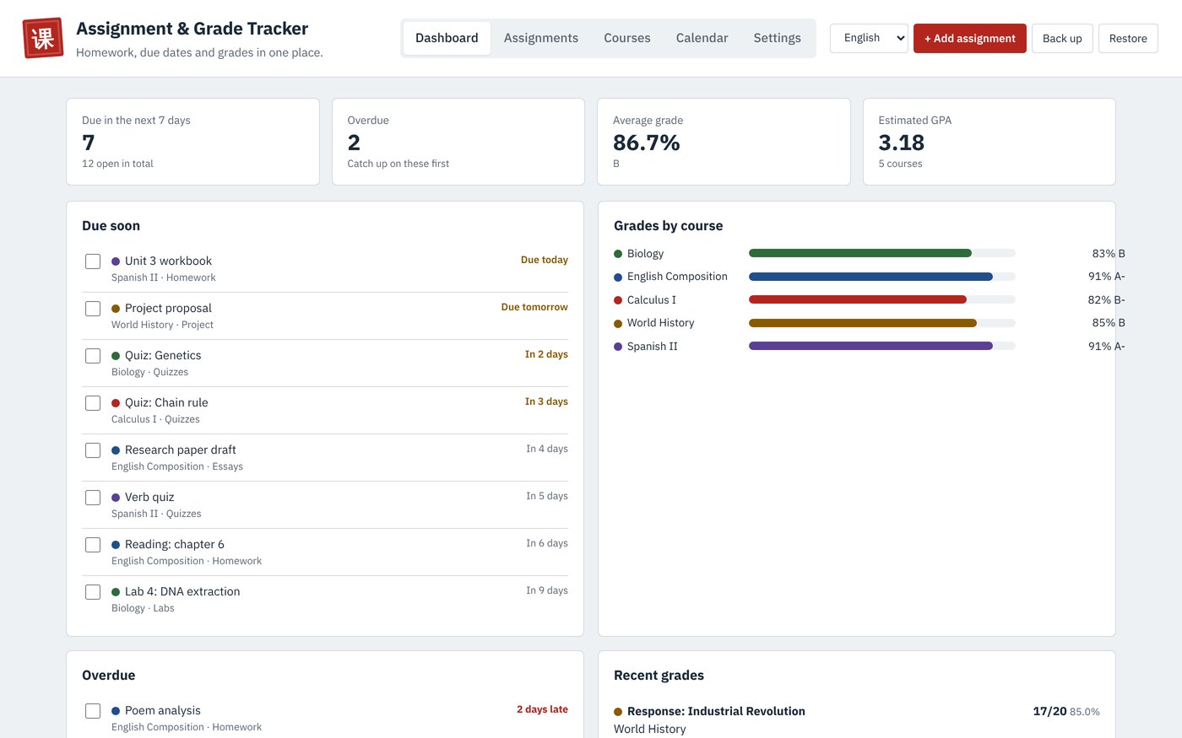Viewport: 1182px width, 738px height.
Task: Click the English Composition grade bar
Action: click(881, 277)
